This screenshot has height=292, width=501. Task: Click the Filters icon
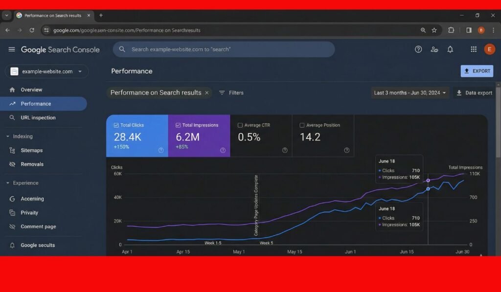pyautogui.click(x=222, y=93)
